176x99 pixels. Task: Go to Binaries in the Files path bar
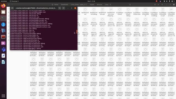coord(100,5)
